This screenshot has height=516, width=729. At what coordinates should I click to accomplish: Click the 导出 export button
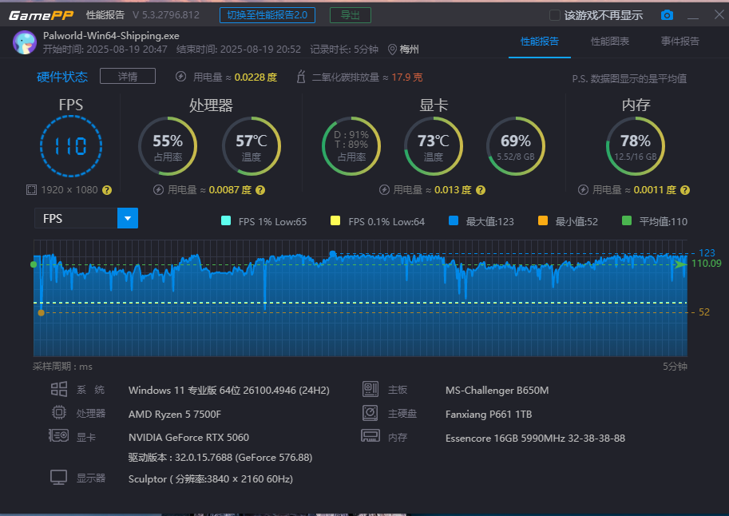350,15
